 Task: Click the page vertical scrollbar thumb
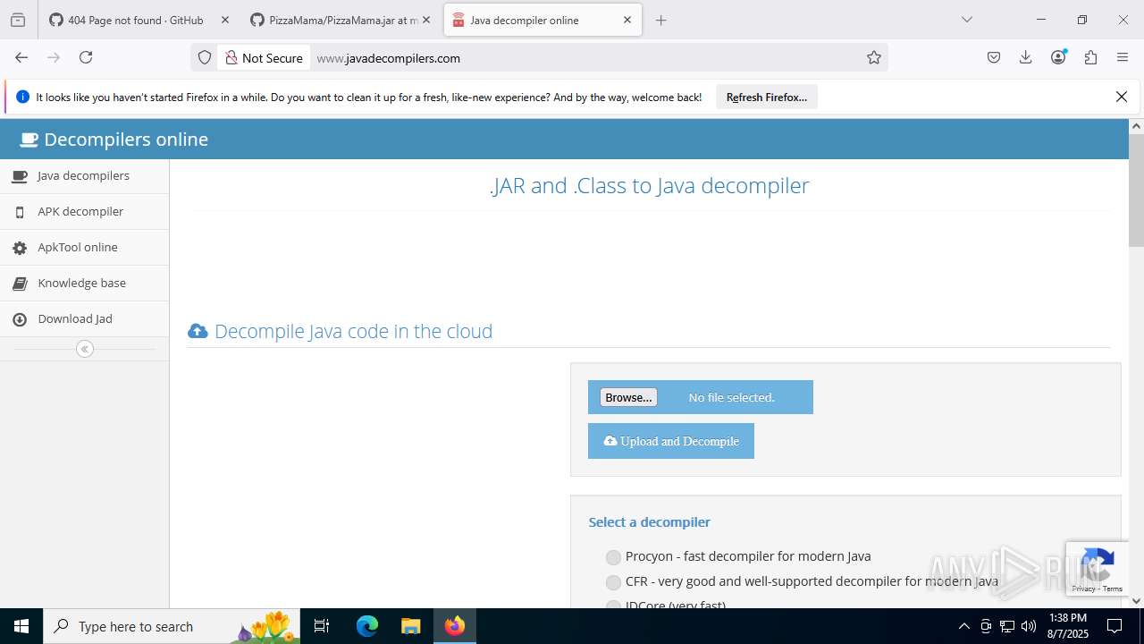(1136, 191)
